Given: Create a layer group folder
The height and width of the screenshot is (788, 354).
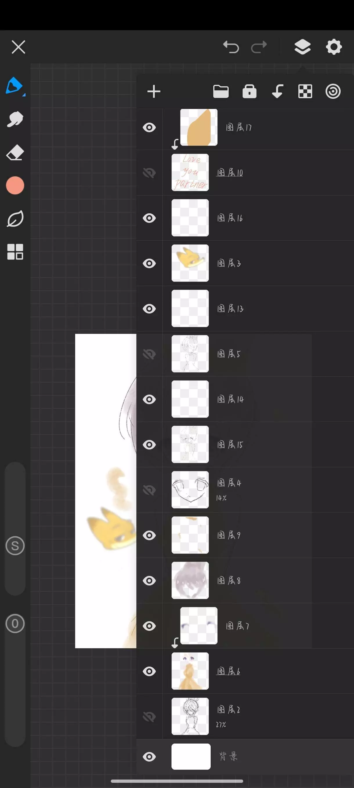Looking at the screenshot, I should [x=221, y=92].
